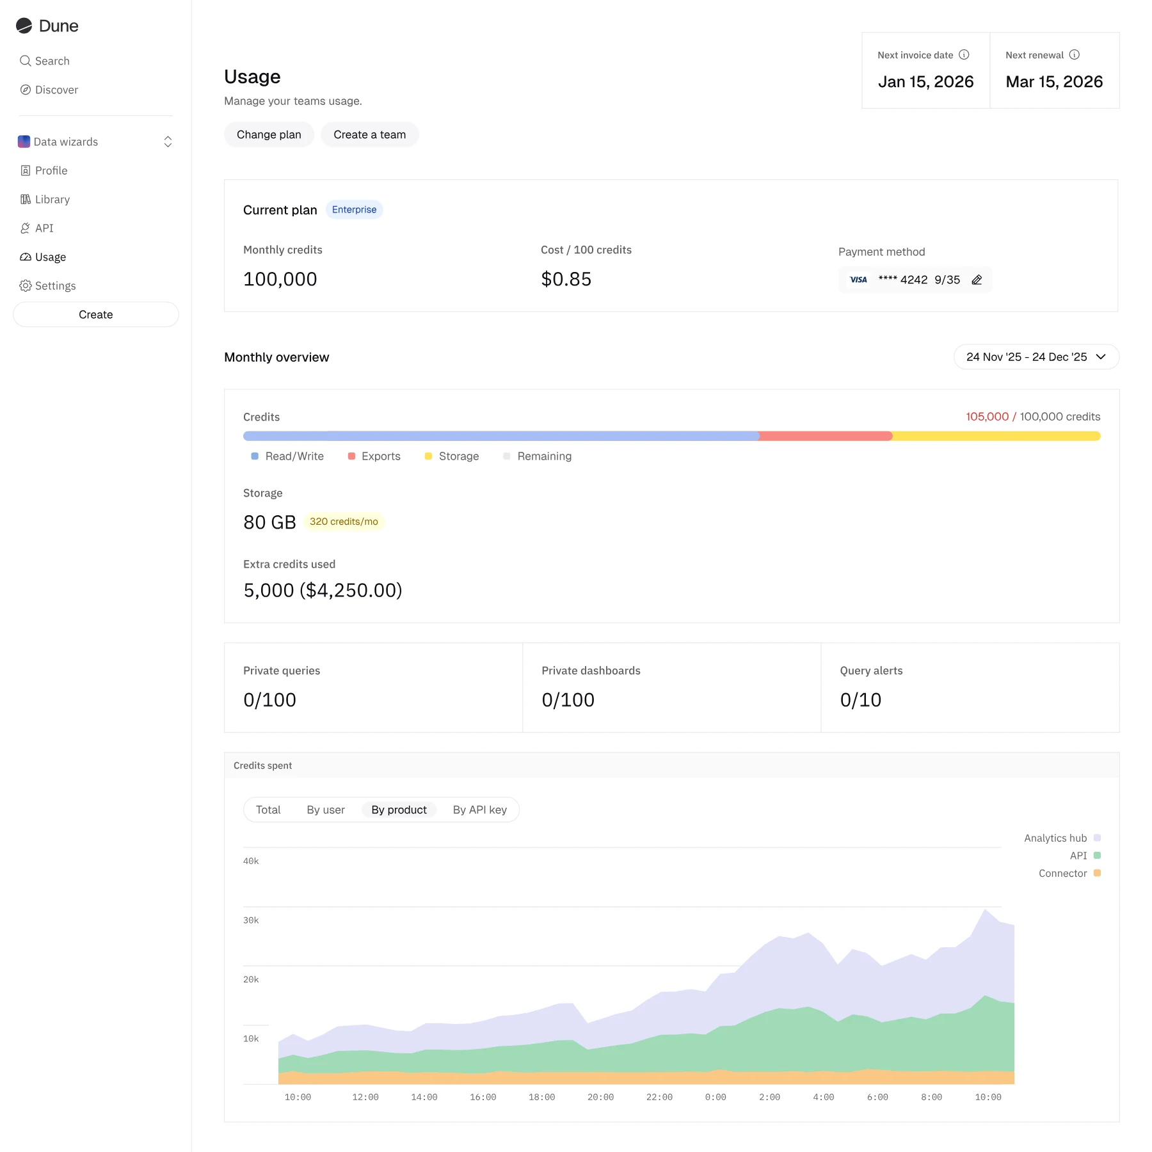
Task: Click the Library books icon
Action: pyautogui.click(x=26, y=199)
